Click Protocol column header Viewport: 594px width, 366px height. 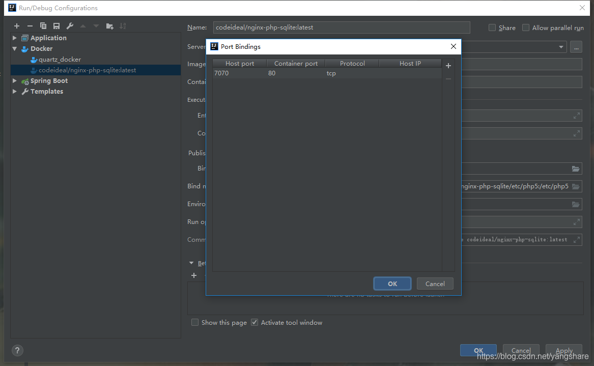[x=352, y=63]
